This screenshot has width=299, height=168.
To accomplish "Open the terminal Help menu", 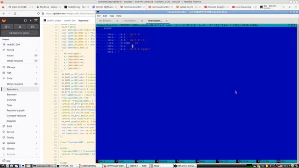I will pyautogui.click(x=119, y=16).
